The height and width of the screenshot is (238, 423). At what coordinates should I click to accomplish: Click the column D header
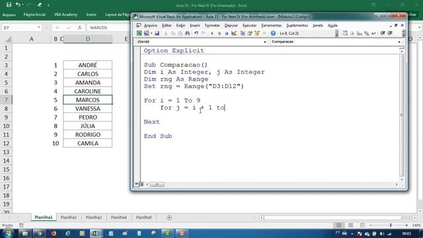(x=88, y=39)
